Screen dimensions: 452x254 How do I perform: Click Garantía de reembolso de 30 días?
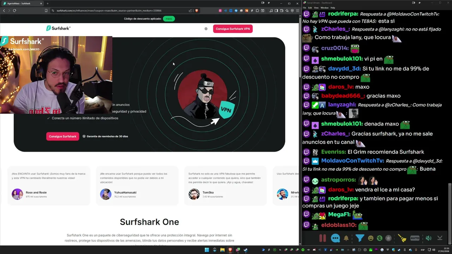point(105,136)
